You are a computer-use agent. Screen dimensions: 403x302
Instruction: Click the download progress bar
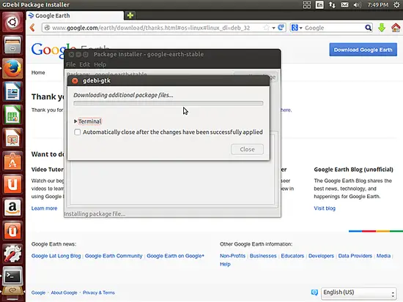coord(169,103)
